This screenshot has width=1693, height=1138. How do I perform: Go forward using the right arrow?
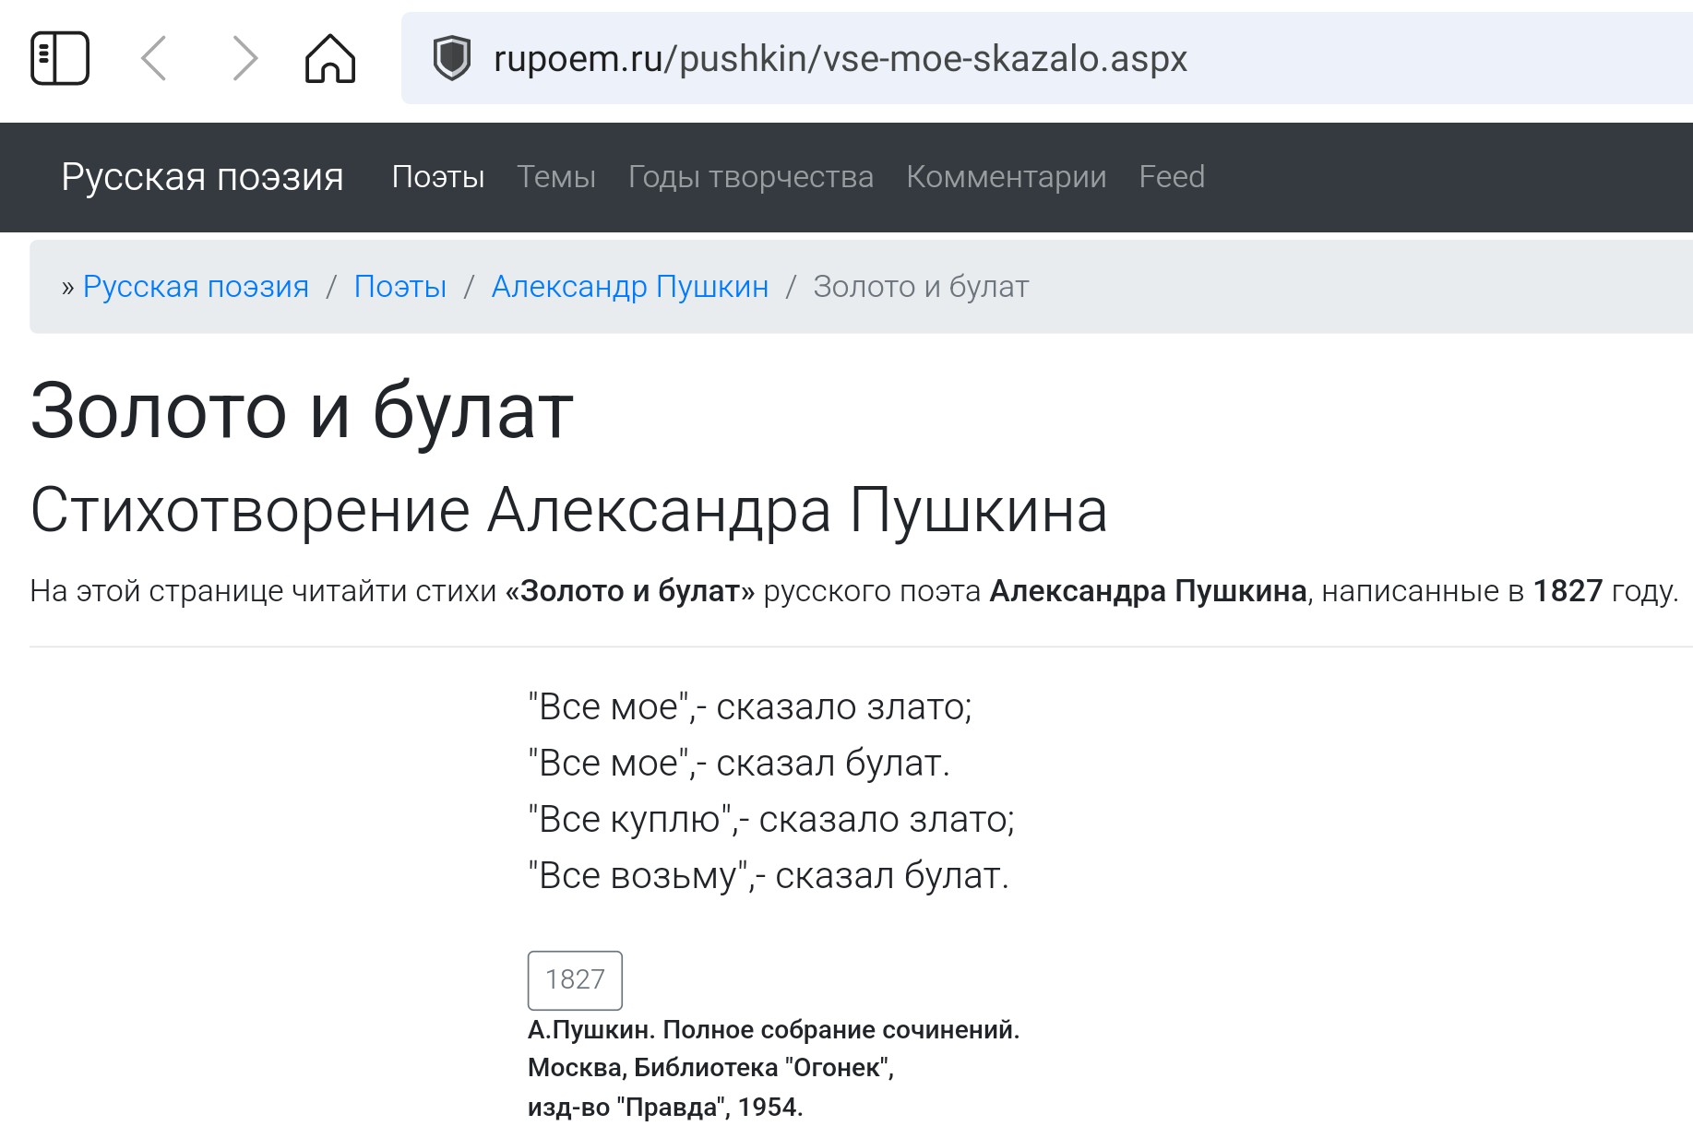(x=244, y=58)
